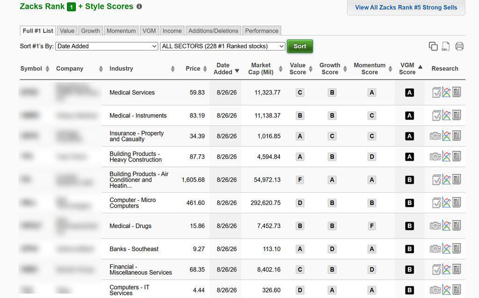The height and width of the screenshot is (298, 479).
Task: View All Zacks Rank #5 Strong Sells
Action: [406, 7]
